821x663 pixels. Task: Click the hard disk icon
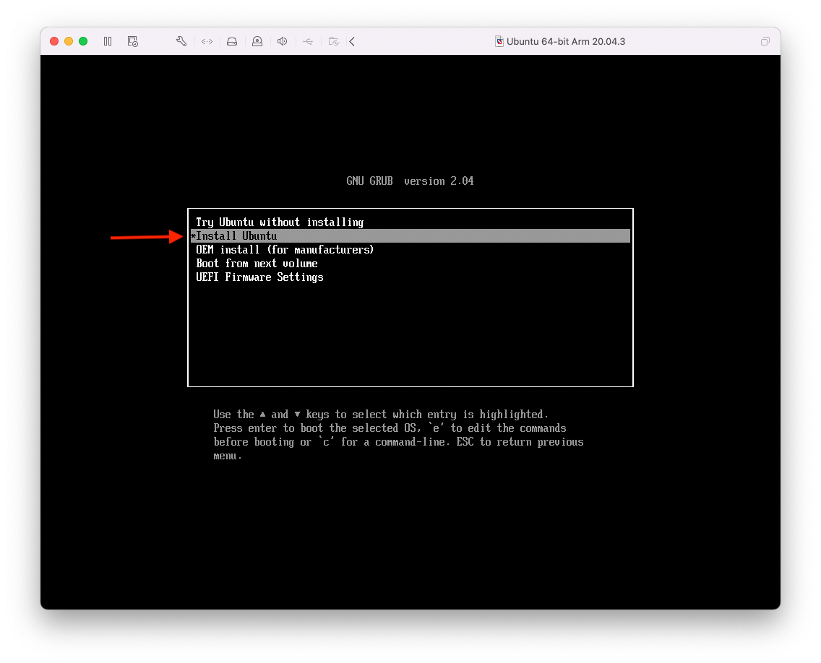(232, 41)
